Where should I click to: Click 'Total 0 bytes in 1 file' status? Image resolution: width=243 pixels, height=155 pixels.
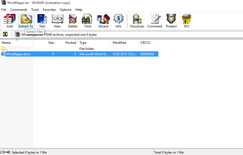click(x=169, y=152)
